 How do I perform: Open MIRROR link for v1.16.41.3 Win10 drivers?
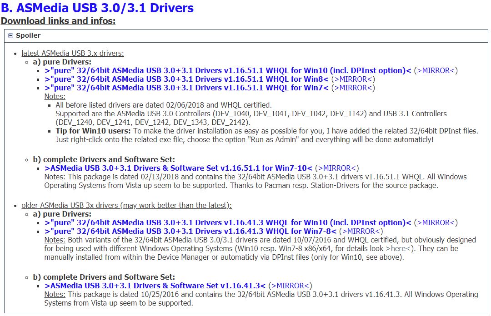(x=436, y=222)
